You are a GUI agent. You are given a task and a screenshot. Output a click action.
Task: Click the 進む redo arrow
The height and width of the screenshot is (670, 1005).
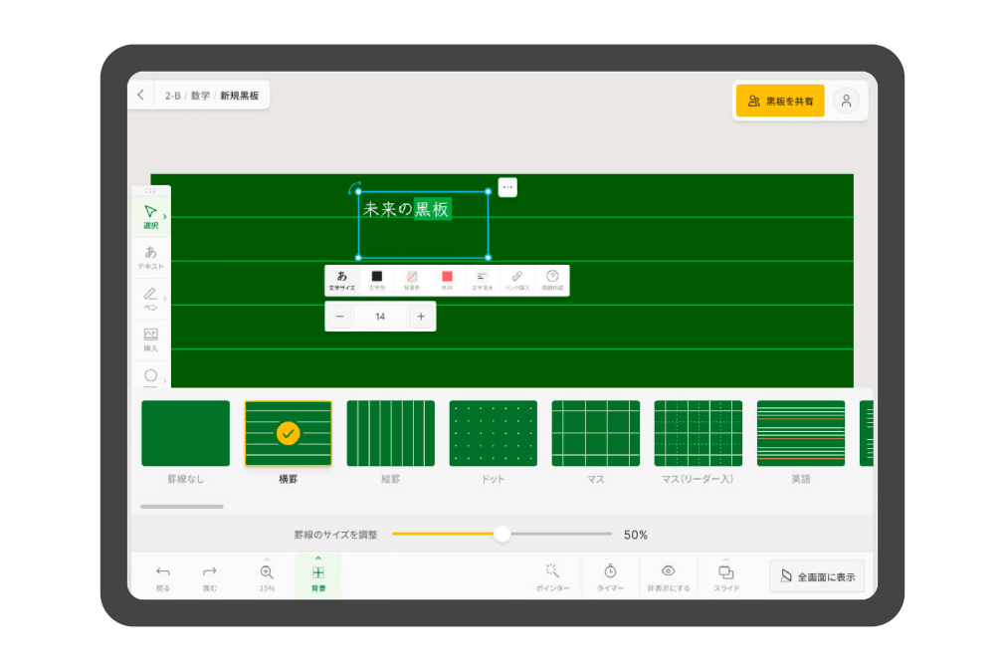[209, 575]
